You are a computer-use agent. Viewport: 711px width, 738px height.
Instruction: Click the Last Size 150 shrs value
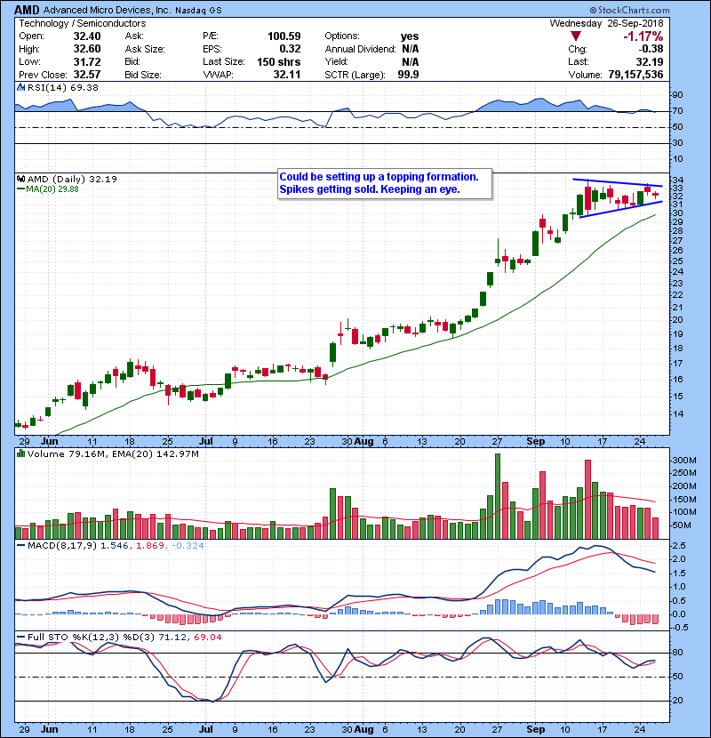278,61
